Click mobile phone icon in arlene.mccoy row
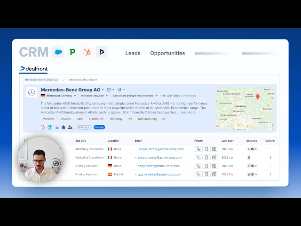Image resolution: width=301 pixels, height=226 pixels. [x=206, y=149]
